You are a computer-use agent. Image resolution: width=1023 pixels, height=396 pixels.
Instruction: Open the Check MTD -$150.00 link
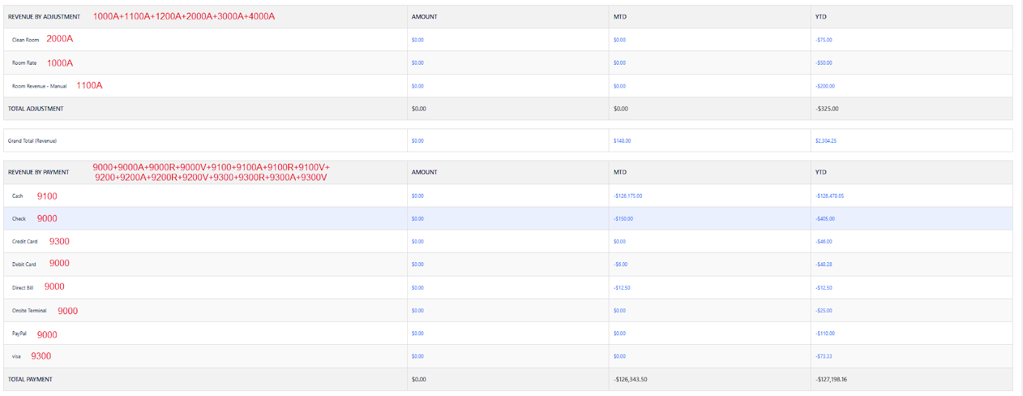pyautogui.click(x=623, y=219)
